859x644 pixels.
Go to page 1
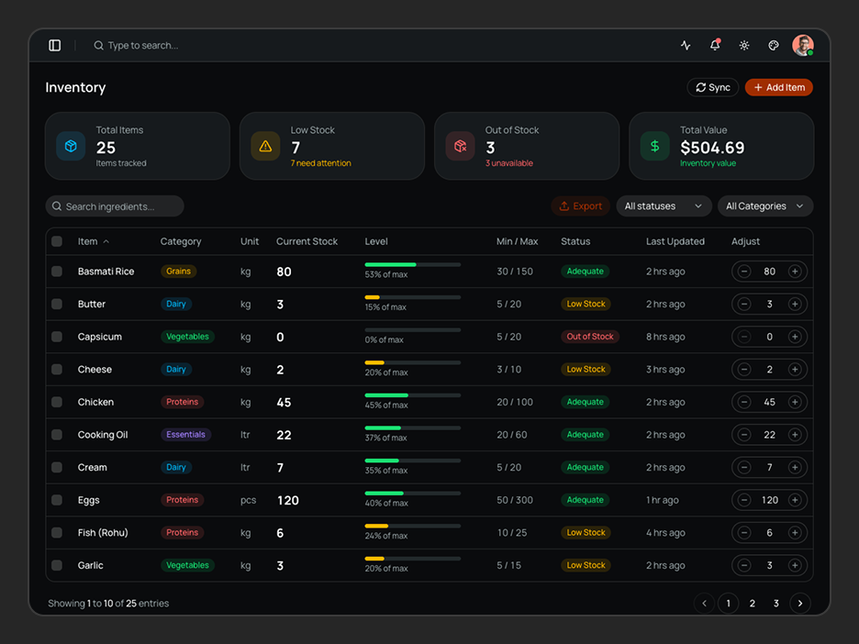point(728,604)
